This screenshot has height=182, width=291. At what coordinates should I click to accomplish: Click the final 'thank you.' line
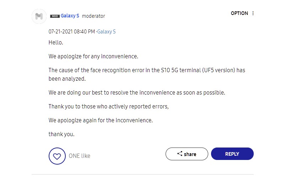pos(61,134)
